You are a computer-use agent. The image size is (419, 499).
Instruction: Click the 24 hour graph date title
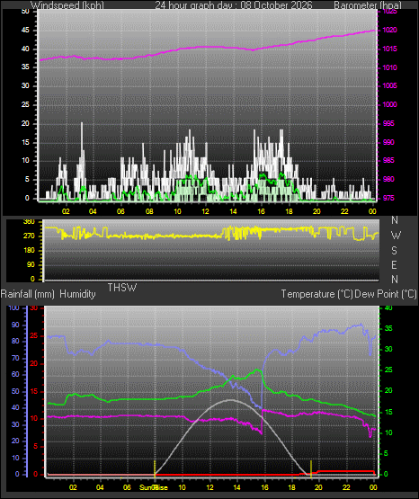click(x=234, y=4)
